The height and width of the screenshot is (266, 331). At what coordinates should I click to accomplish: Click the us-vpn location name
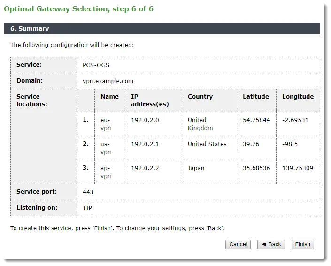pos(106,148)
